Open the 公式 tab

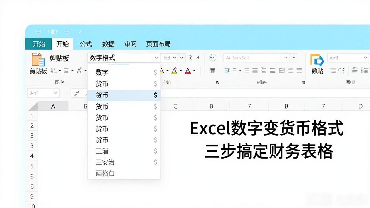(86, 44)
